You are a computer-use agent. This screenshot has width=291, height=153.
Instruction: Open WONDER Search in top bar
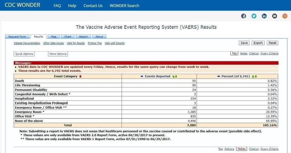coord(124,6)
